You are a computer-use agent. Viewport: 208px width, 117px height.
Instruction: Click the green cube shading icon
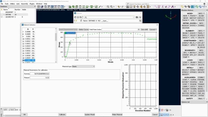[197, 6]
